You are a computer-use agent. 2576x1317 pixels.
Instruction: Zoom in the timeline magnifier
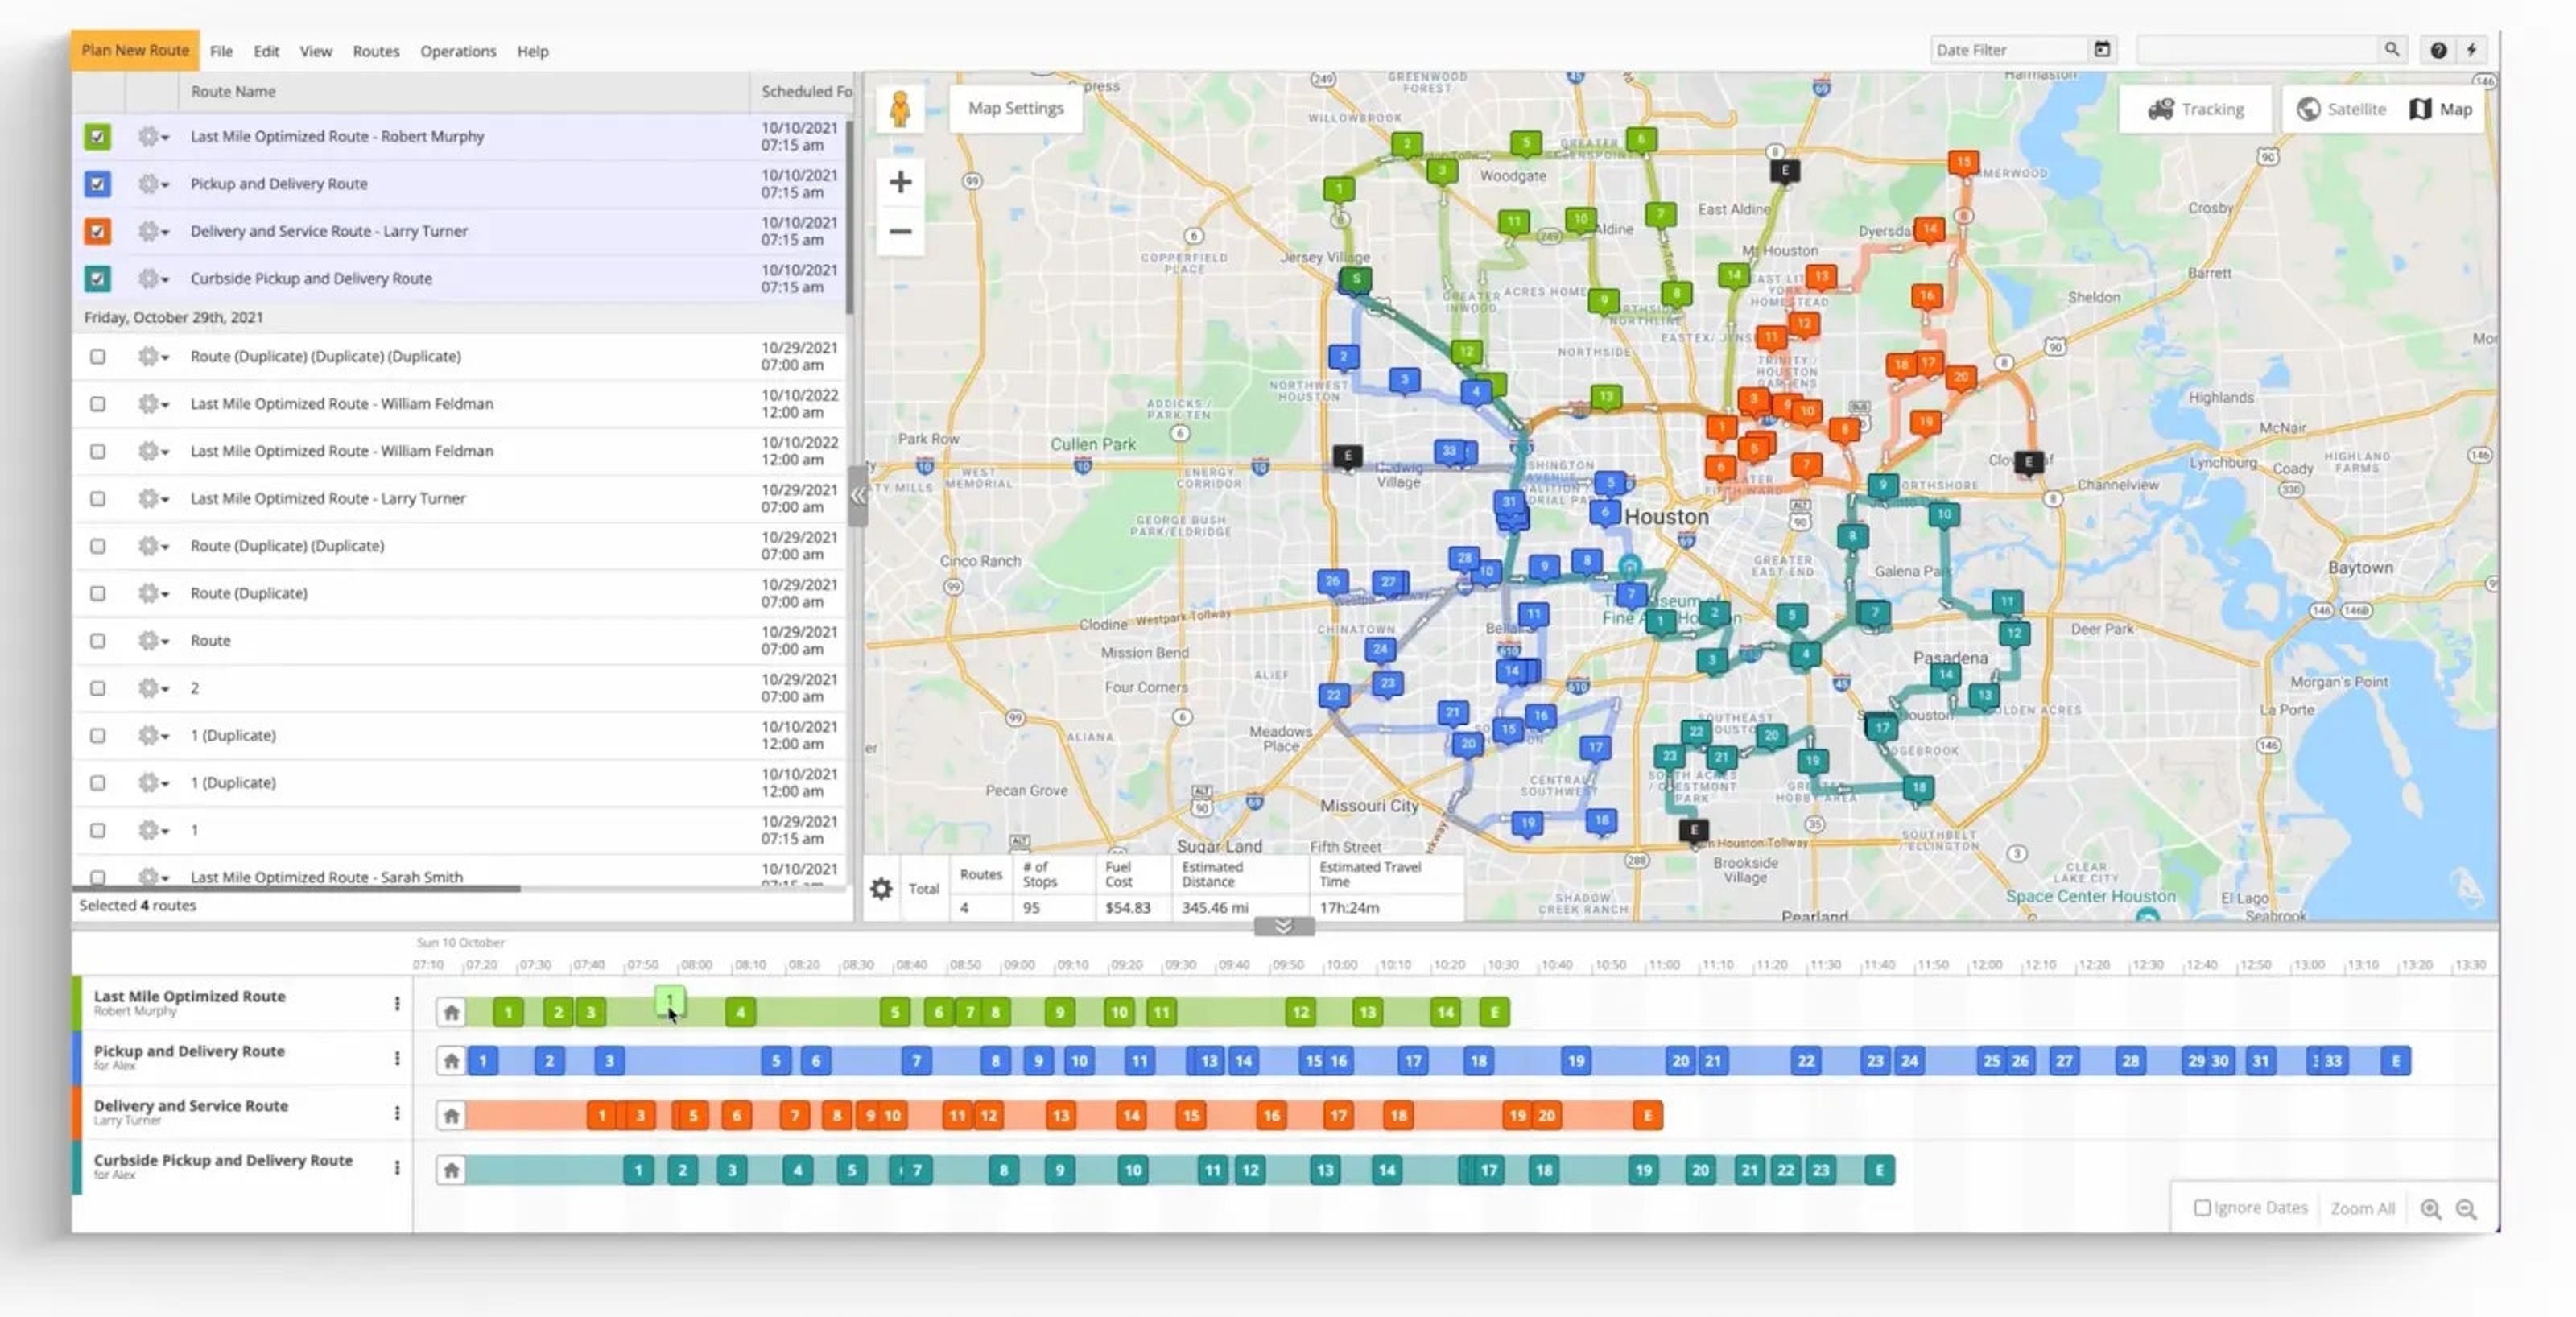[x=2431, y=1209]
